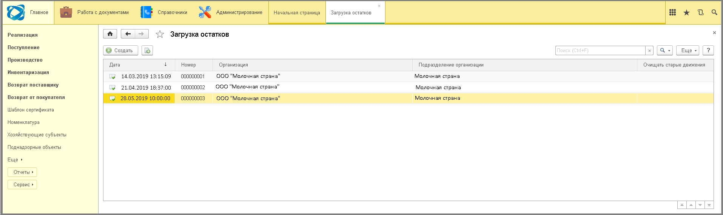The width and height of the screenshot is (723, 215).
Task: Select number cell 000000002
Action: [193, 88]
